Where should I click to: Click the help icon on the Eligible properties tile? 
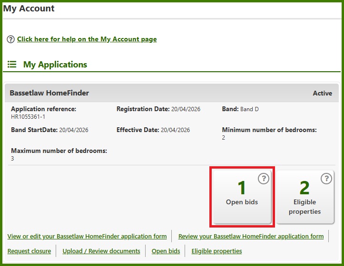(x=326, y=179)
